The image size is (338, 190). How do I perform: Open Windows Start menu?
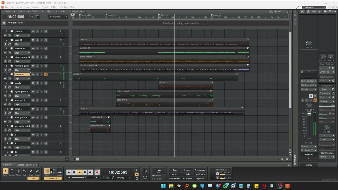coord(163,186)
